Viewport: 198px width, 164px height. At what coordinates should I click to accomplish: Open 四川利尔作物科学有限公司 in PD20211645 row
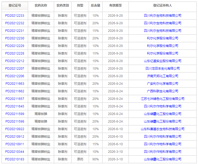(x=163, y=106)
